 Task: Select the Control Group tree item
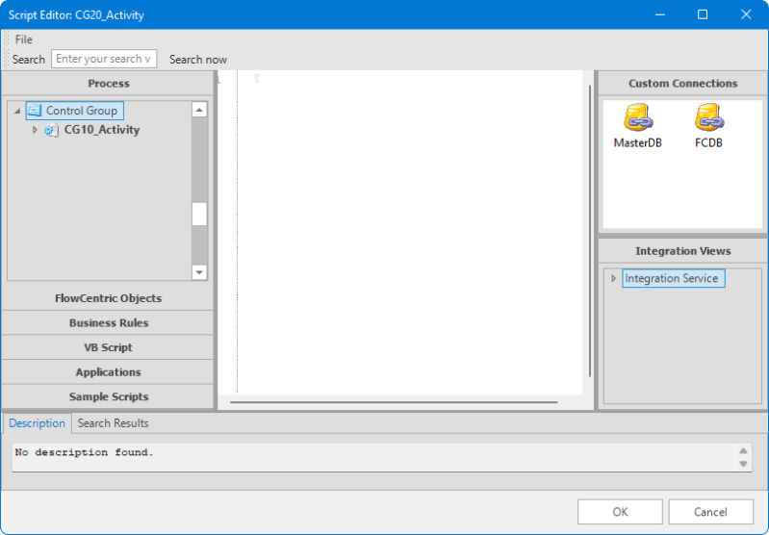(74, 111)
